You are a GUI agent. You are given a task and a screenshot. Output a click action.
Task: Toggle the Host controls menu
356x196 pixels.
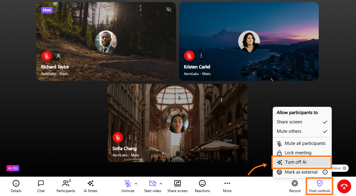pyautogui.click(x=319, y=186)
